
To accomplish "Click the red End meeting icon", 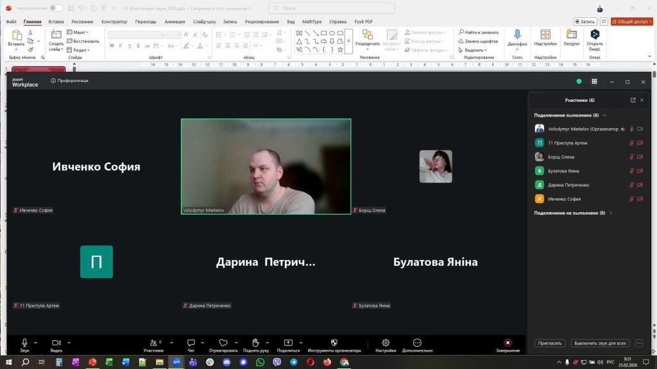I will coord(508,343).
